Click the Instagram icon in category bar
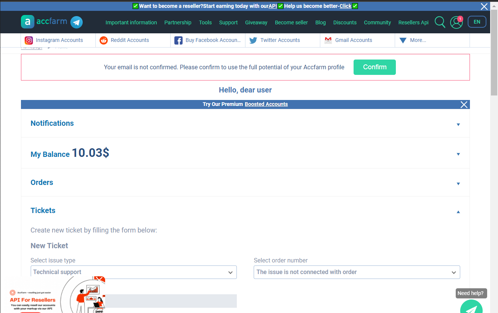The height and width of the screenshot is (313, 498). (29, 40)
